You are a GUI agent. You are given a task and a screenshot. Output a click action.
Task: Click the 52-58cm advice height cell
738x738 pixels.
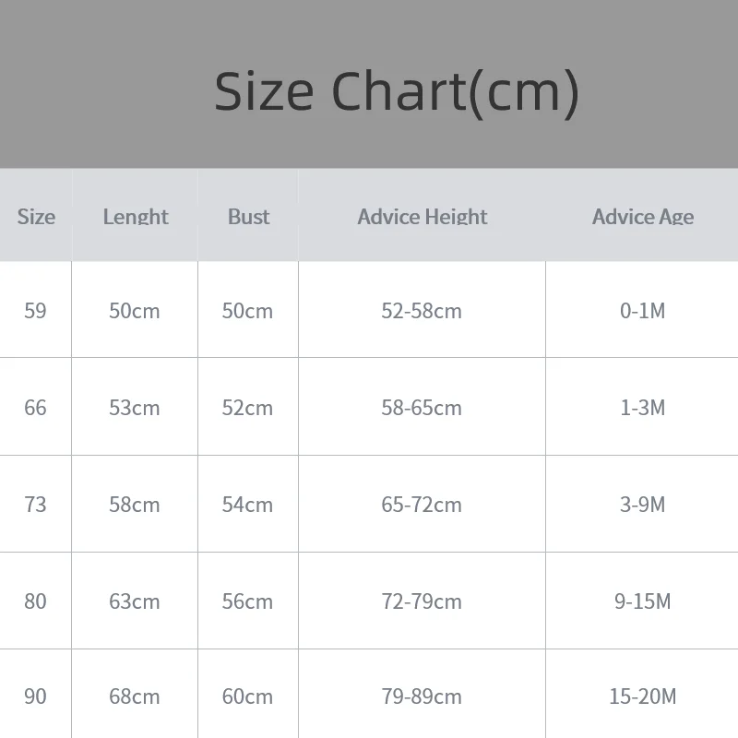pos(422,311)
